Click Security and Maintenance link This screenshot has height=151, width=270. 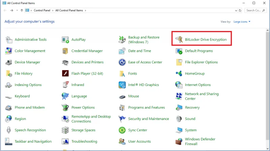coord(148,119)
